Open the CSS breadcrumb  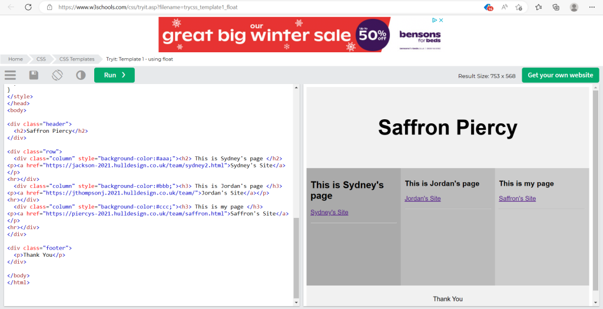click(41, 59)
